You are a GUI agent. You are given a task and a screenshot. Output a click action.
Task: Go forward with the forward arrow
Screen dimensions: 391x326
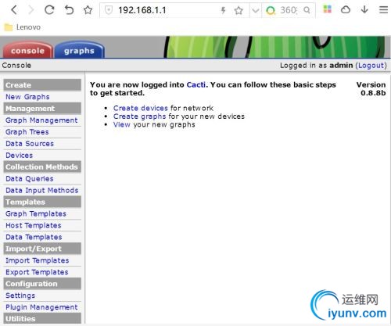coord(31,10)
